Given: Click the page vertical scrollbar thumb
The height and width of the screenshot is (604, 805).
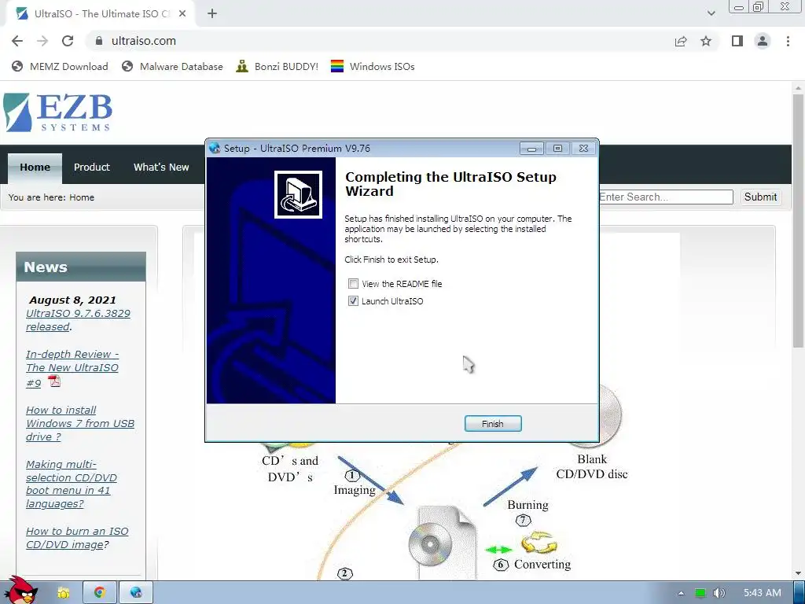Looking at the screenshot, I should point(798,221).
